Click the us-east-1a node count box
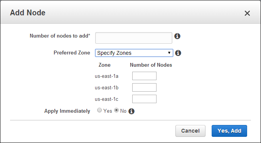The image size is (261, 143). pyautogui.click(x=144, y=76)
